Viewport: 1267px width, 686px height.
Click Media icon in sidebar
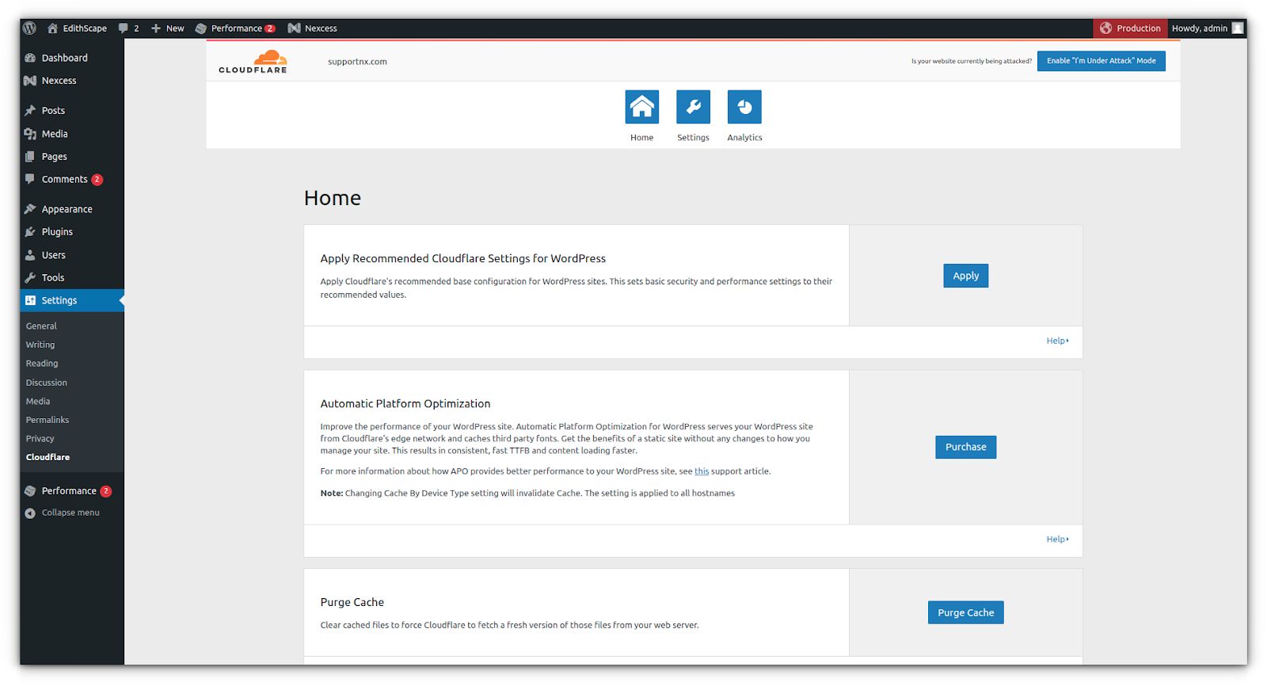pyautogui.click(x=30, y=134)
